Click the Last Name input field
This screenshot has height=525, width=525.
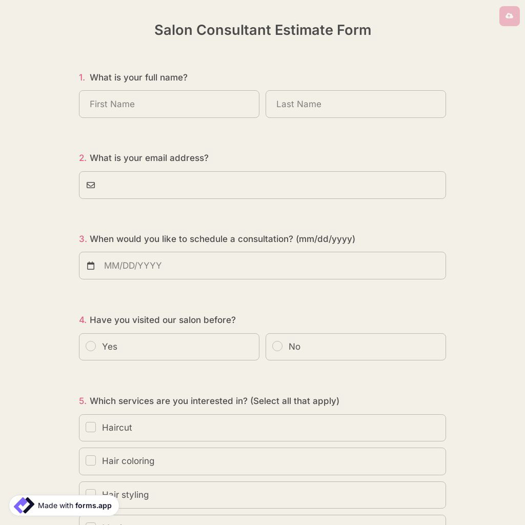356,104
